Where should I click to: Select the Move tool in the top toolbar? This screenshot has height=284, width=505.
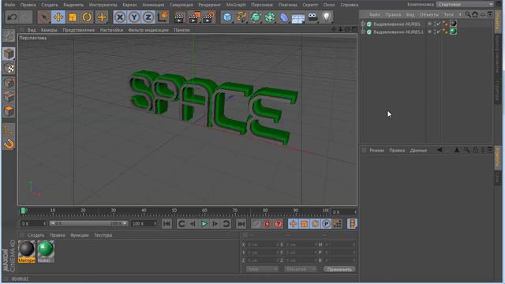tap(58, 17)
